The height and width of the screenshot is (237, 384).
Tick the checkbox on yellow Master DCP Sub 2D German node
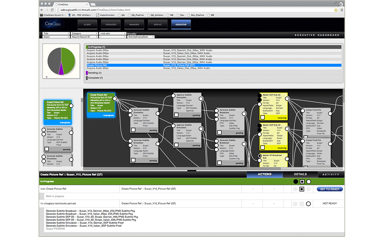click(263, 117)
